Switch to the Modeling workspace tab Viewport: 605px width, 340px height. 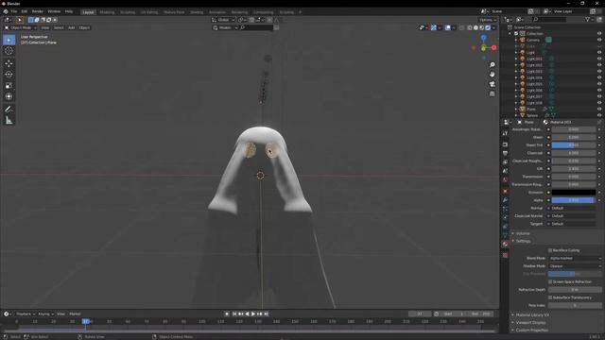coord(107,12)
